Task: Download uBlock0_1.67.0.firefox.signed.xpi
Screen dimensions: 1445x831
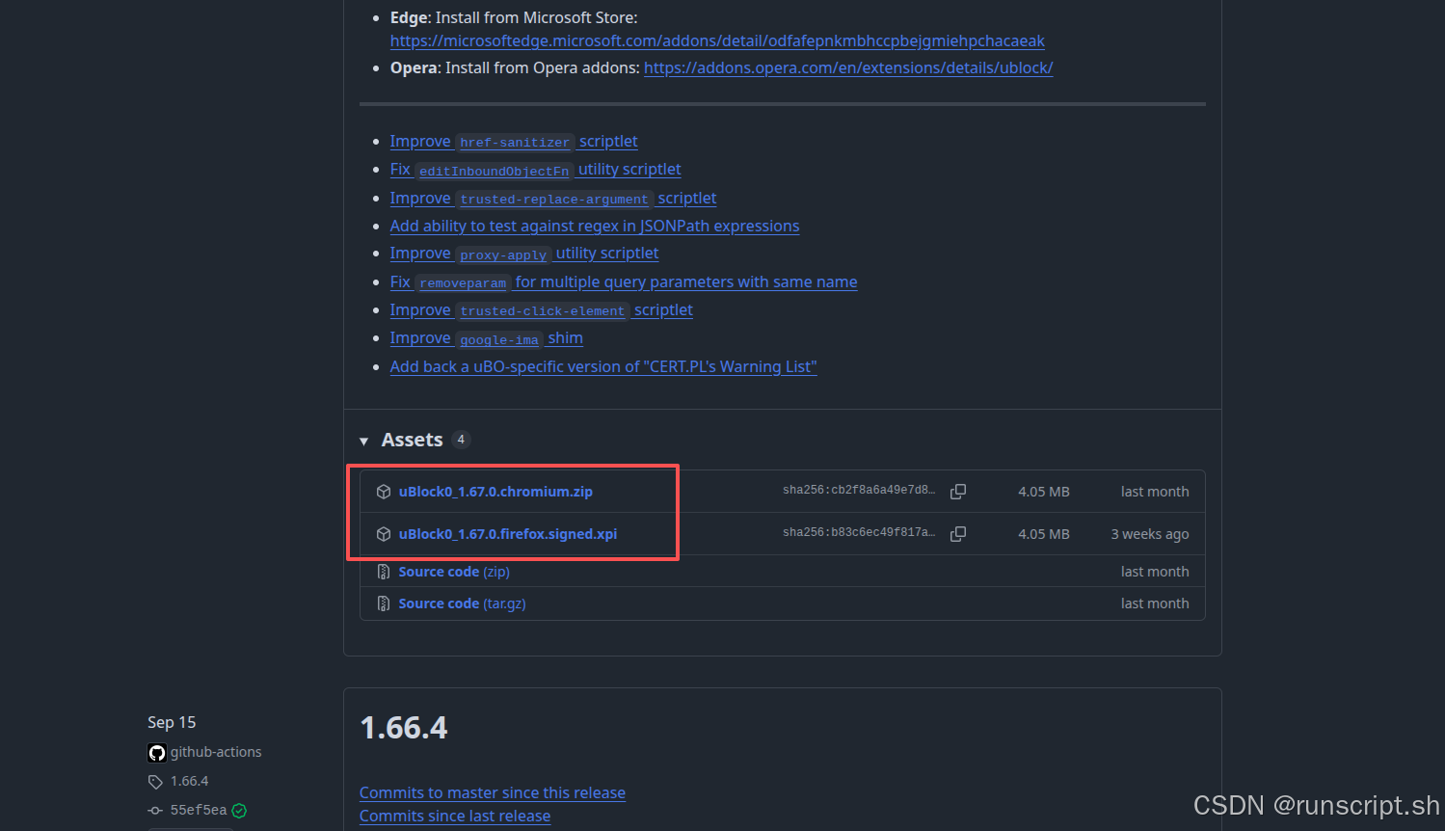Action: (x=508, y=534)
